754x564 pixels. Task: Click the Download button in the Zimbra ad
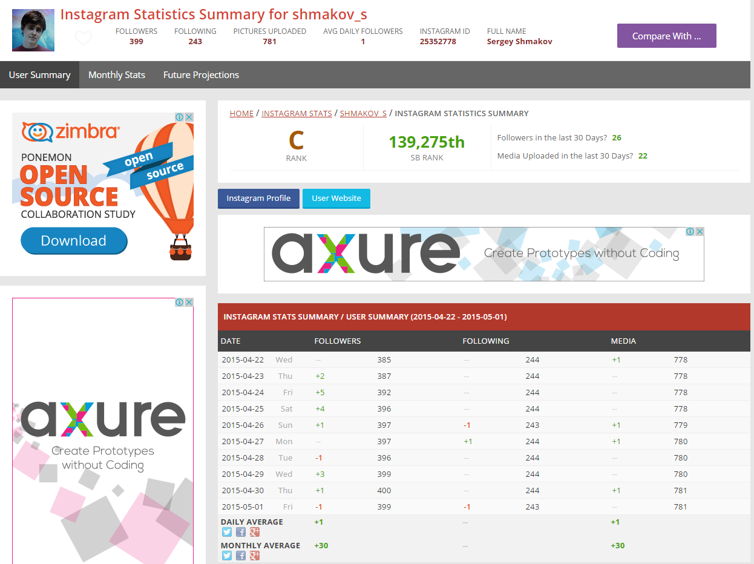tap(74, 241)
